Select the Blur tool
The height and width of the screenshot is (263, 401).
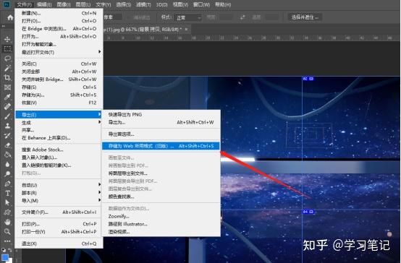pyautogui.click(x=7, y=164)
